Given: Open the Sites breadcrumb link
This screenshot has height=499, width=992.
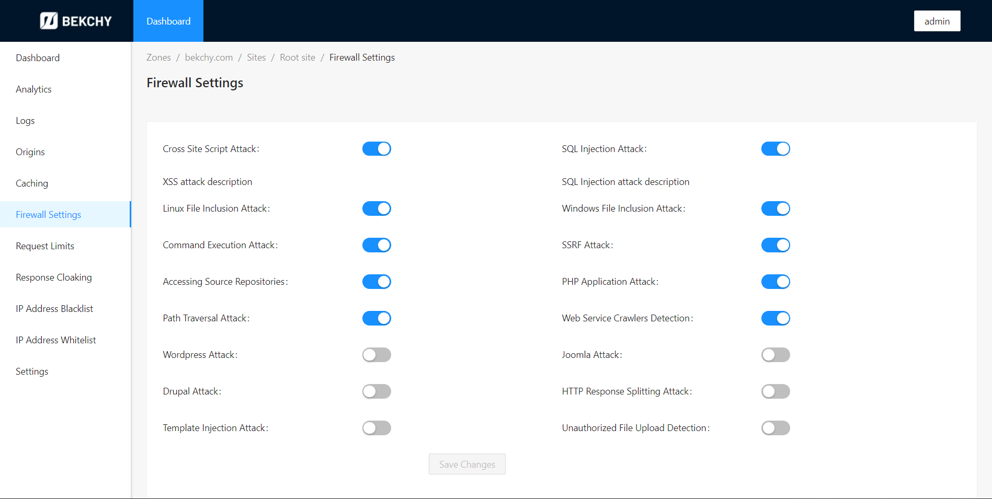Looking at the screenshot, I should [x=256, y=57].
